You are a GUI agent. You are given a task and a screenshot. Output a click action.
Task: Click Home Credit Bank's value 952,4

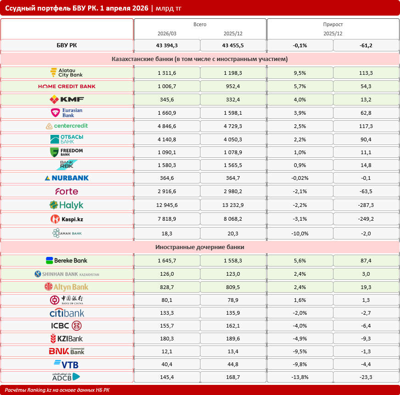click(x=233, y=86)
